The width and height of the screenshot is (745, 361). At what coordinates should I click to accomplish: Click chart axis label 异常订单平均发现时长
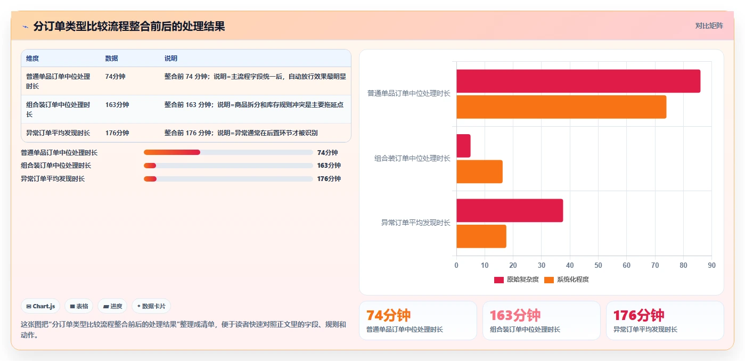(415, 223)
